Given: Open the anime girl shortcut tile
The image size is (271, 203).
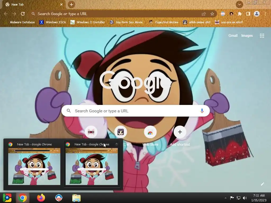Looking at the screenshot, I should pyautogui.click(x=121, y=132).
